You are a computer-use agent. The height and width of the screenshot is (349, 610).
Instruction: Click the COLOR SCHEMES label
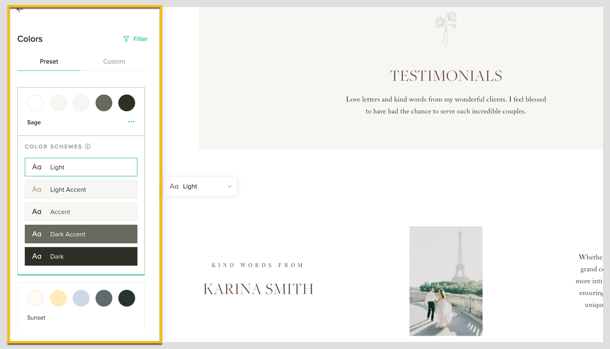(x=54, y=147)
